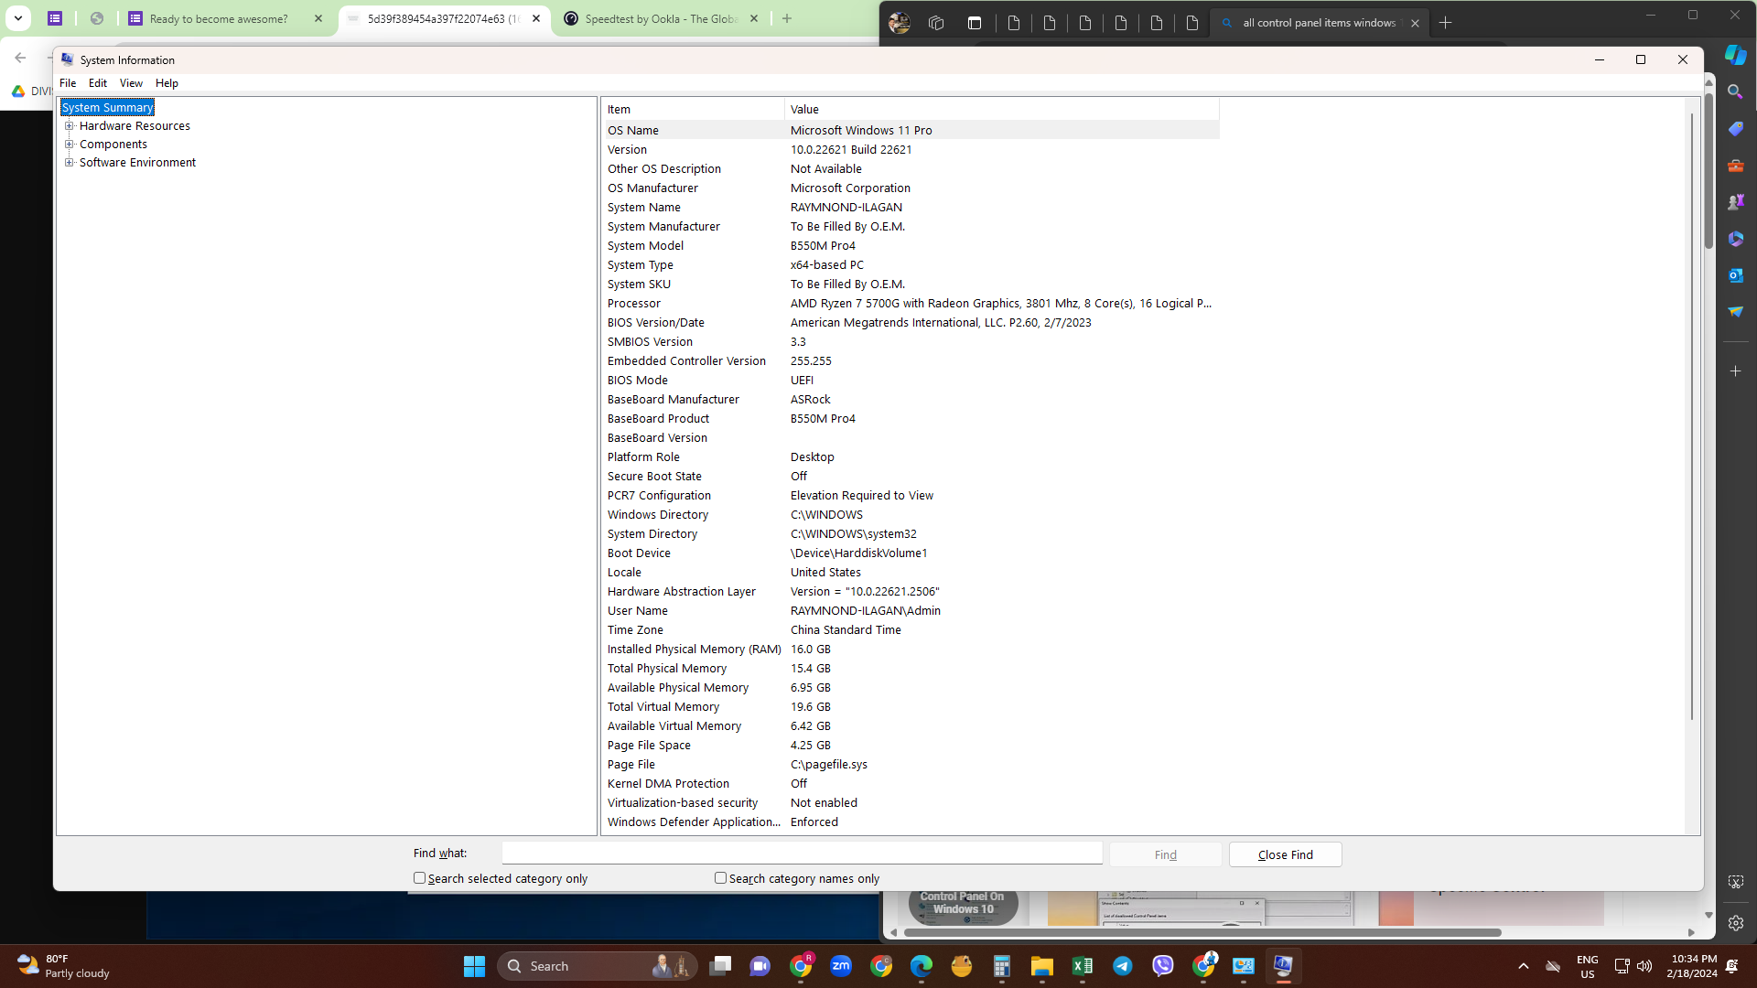
Task: Select the 'BIOS Version/Date' item
Action: [655, 323]
